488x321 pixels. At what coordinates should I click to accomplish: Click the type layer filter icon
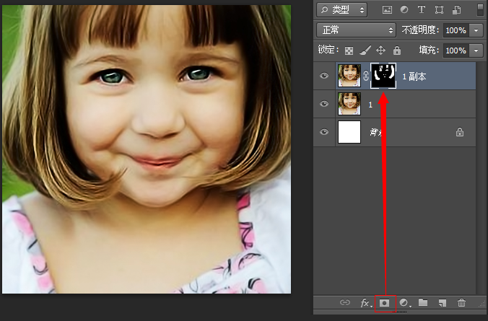pyautogui.click(x=422, y=9)
